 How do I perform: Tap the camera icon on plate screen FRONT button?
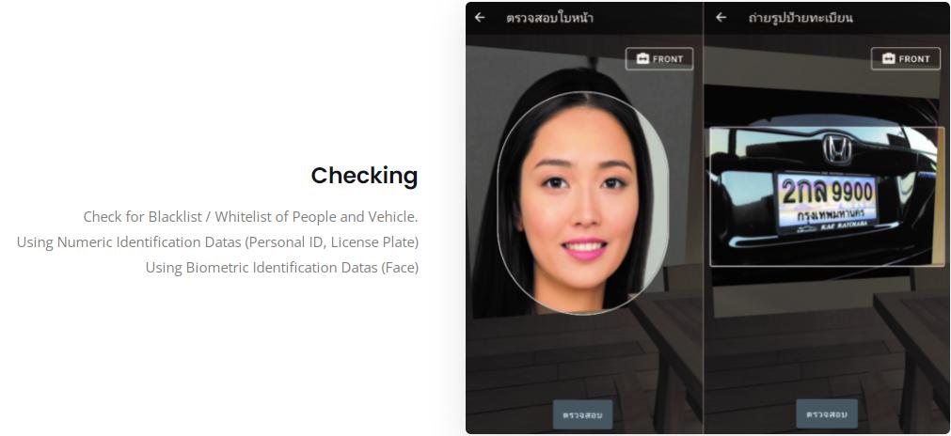click(x=888, y=59)
